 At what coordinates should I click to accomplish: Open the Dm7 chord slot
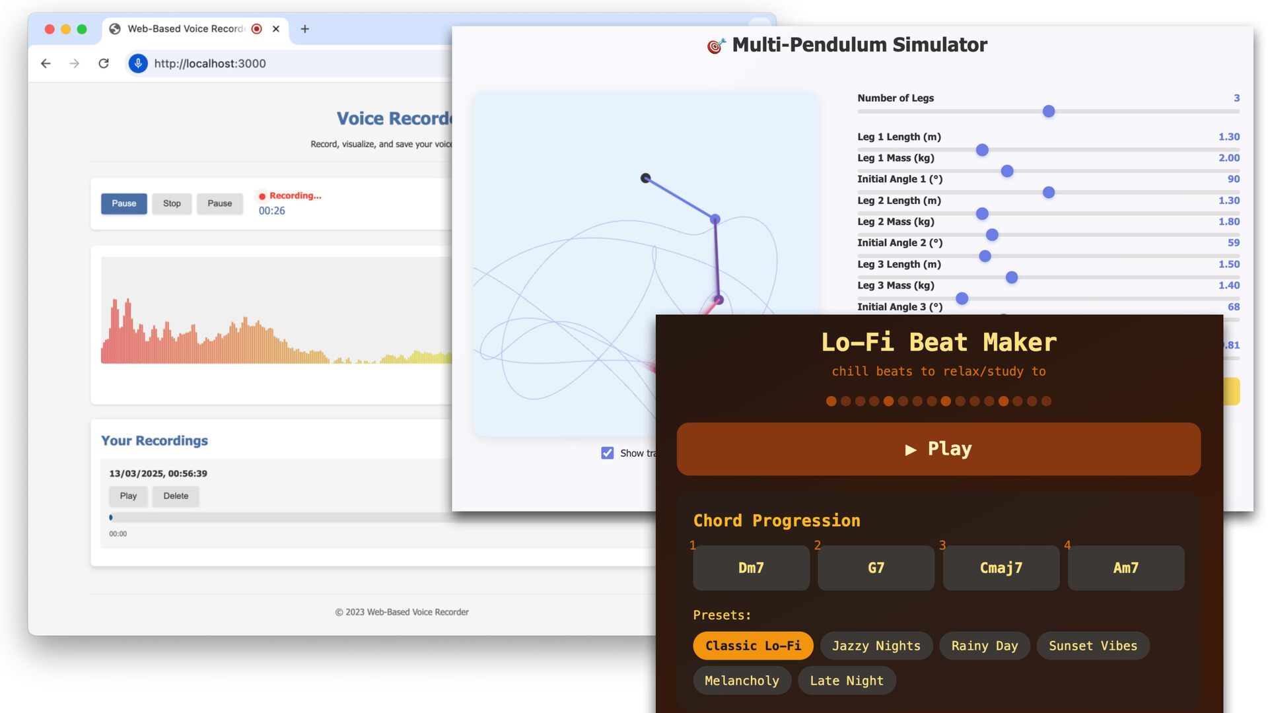751,568
